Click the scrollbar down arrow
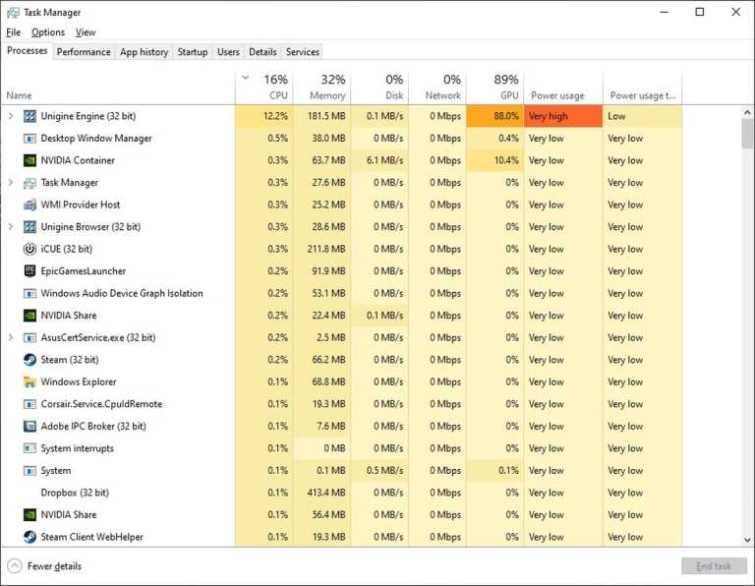The image size is (755, 586). [747, 539]
